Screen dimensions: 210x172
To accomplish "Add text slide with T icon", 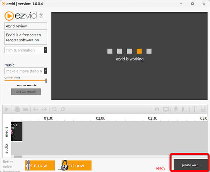I will coord(195,109).
